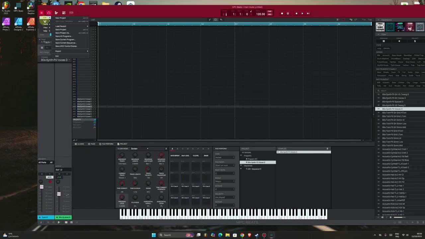This screenshot has width=425, height=239.
Task: Click the play start transport button
Action: (308, 14)
